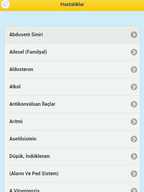The image size is (144, 192).
Task: Tap the arrow icon for Alkol
Action: [134, 87]
